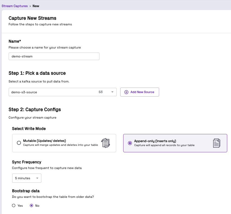Click the demo-stream name input field
This screenshot has width=231, height=214.
[x=54, y=56]
